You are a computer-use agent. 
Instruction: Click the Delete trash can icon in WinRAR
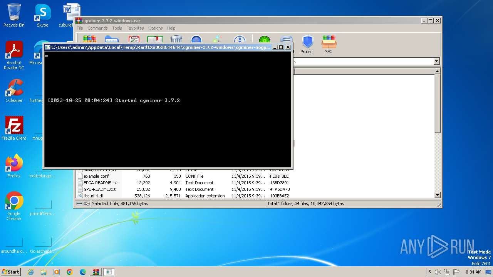click(176, 40)
